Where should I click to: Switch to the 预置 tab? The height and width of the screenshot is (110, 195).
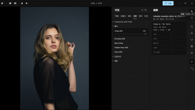click(117, 16)
